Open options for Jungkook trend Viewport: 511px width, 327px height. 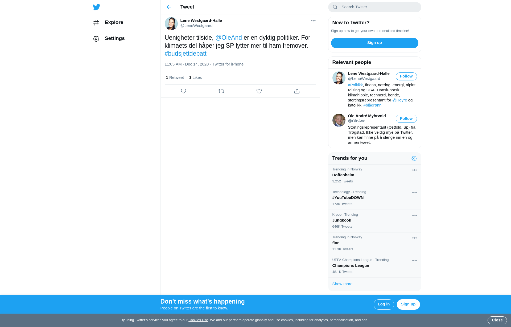pyautogui.click(x=414, y=215)
